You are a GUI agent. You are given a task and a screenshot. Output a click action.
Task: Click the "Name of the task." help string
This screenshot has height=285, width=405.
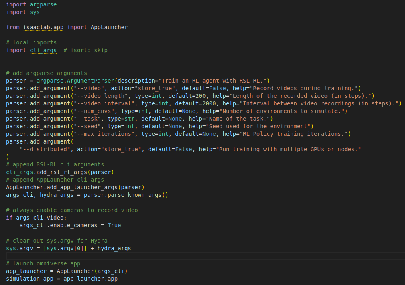coord(238,119)
